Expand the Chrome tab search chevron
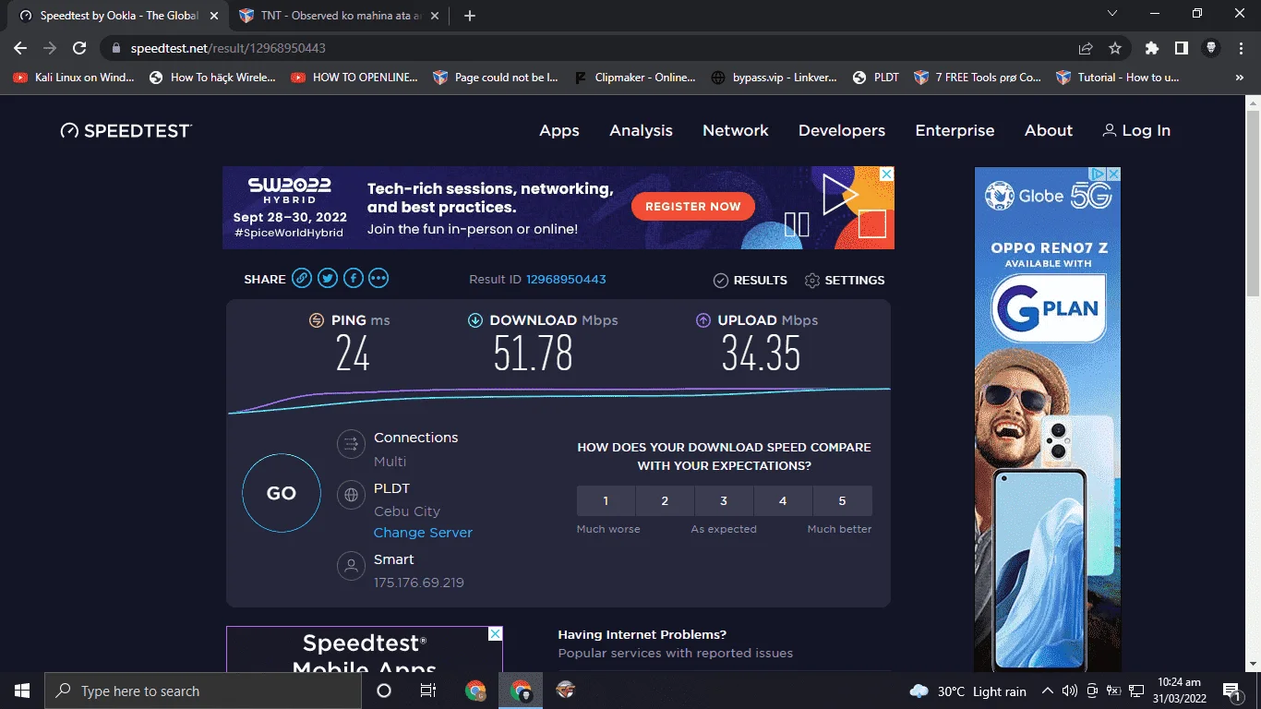 [x=1112, y=14]
